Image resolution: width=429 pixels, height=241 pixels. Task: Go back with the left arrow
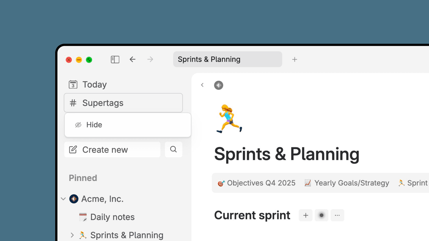click(133, 59)
